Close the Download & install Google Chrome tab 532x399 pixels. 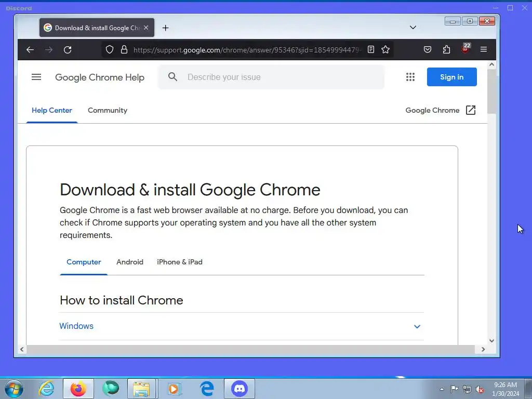146,28
